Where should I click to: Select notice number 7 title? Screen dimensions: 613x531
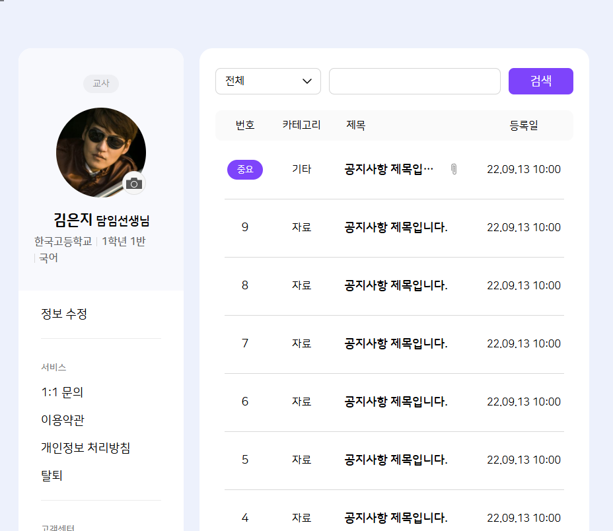point(396,343)
